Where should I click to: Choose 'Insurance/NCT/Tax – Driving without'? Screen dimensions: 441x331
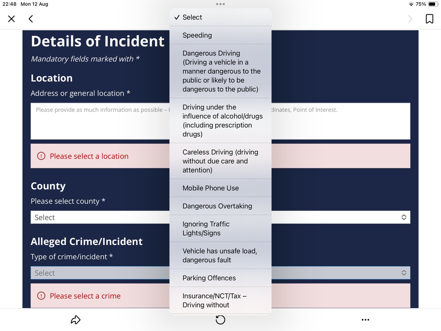point(220,300)
